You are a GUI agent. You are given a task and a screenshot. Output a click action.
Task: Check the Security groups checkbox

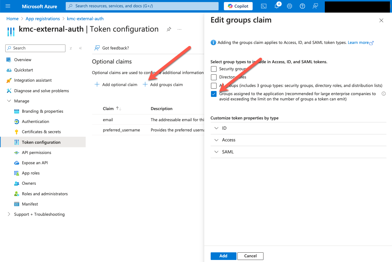(214, 69)
